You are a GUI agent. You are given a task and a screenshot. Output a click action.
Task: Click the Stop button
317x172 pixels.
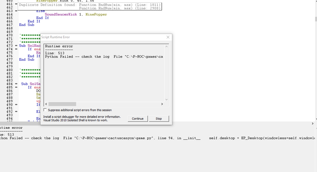coord(159,119)
